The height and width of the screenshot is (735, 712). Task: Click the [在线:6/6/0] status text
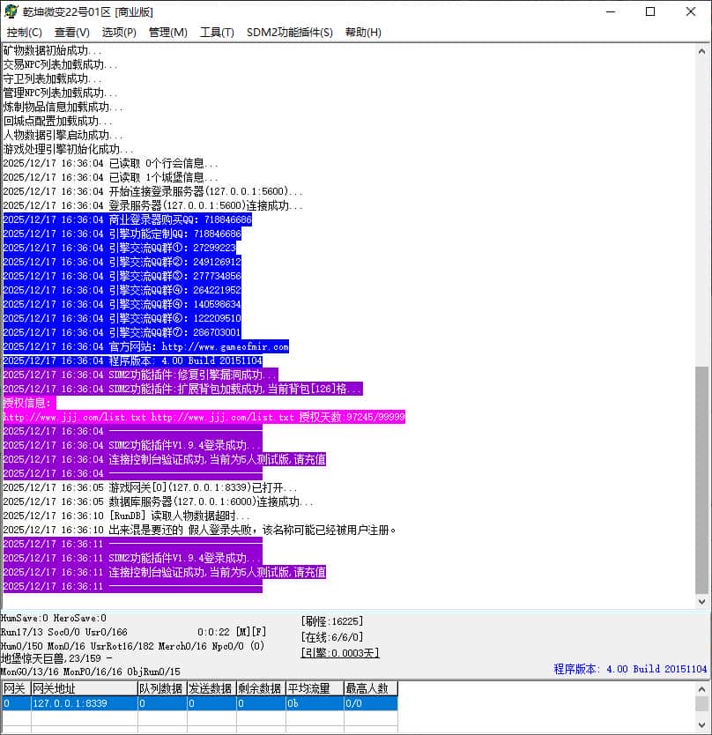point(332,637)
